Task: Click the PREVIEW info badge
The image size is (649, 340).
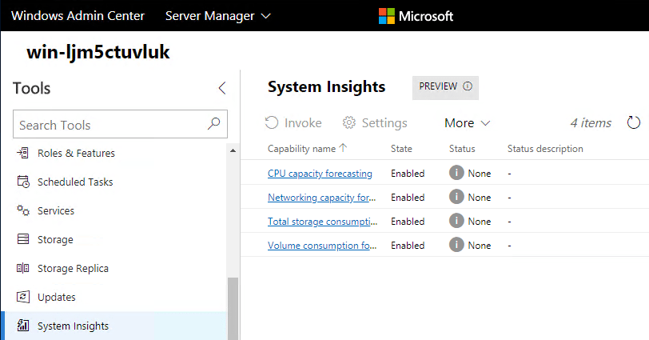Action: pos(445,86)
